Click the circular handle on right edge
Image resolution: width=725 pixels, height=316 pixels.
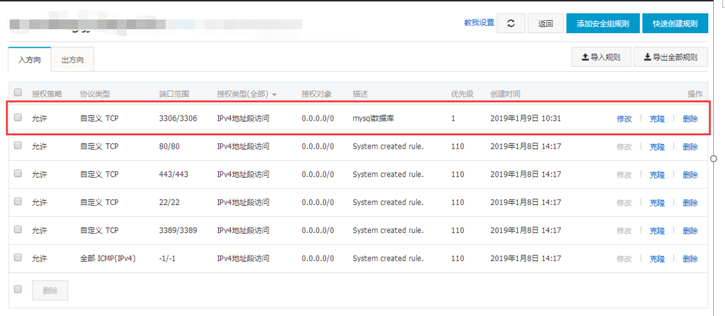[714, 158]
